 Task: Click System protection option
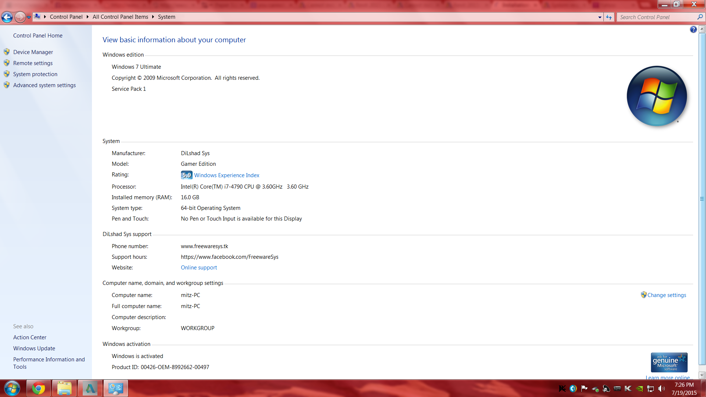pos(35,74)
